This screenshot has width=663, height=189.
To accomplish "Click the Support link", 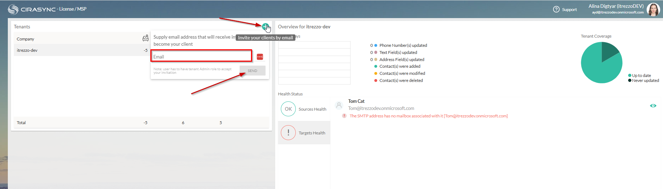I will (569, 10).
